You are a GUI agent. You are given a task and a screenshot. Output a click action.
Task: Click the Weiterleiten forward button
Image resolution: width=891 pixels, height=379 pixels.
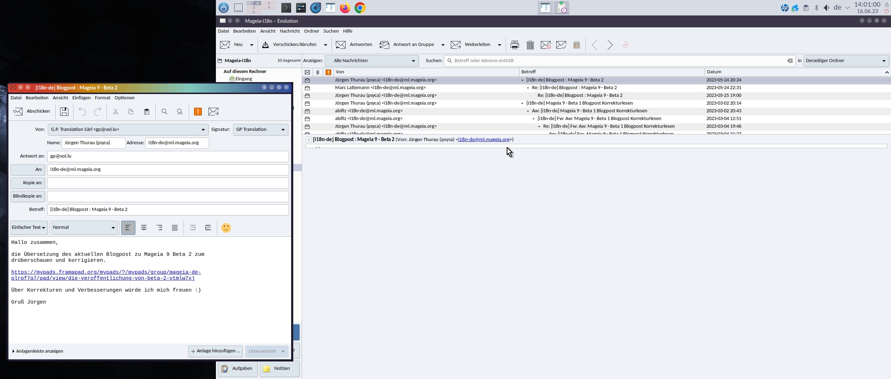(x=471, y=45)
